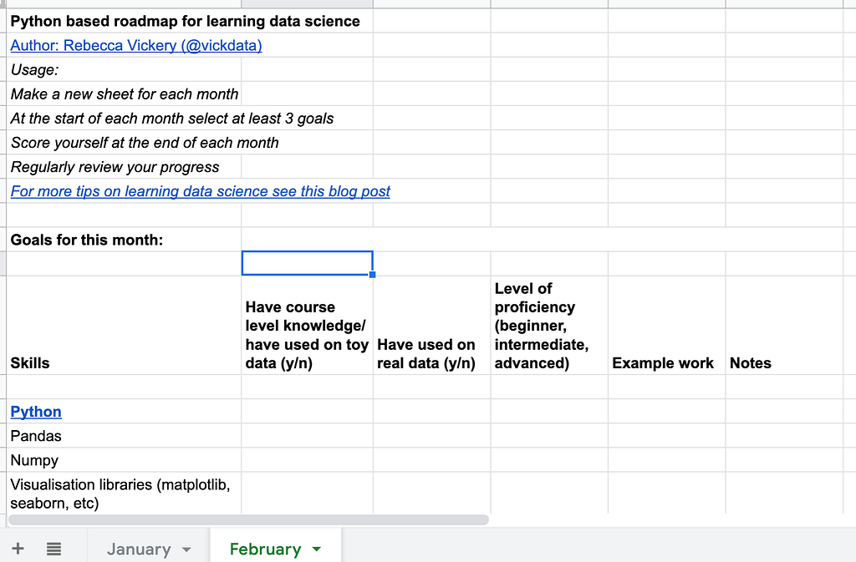The height and width of the screenshot is (562, 856).
Task: Open the all sheets list icon
Action: 53,549
